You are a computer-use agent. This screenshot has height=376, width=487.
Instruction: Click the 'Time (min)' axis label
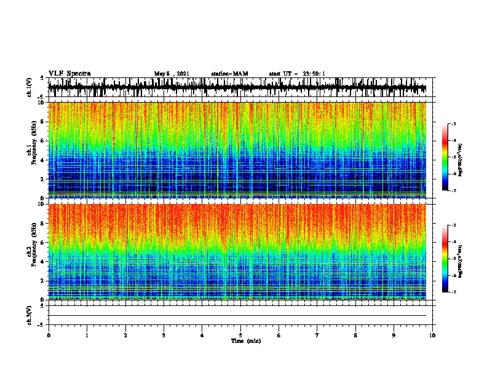246,341
